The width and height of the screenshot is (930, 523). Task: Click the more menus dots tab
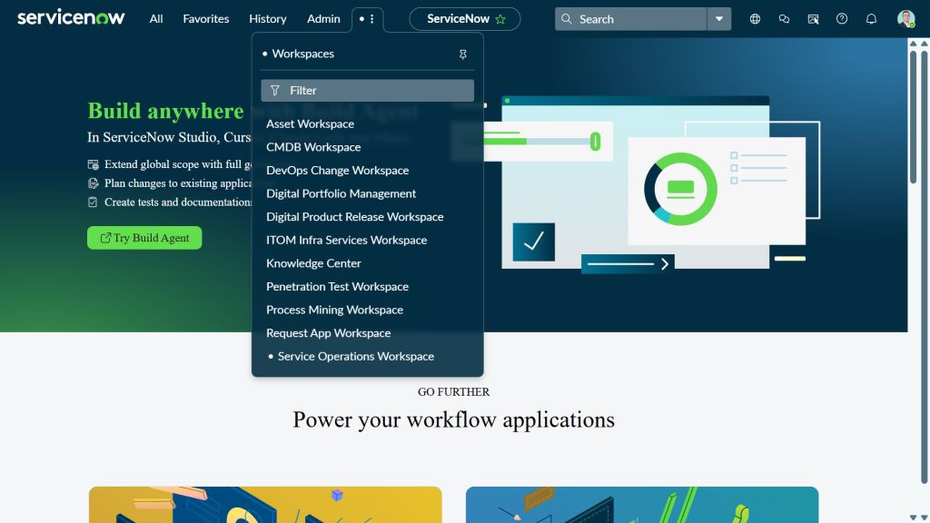[367, 19]
